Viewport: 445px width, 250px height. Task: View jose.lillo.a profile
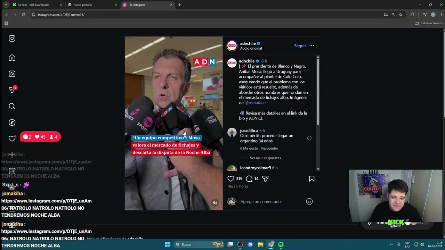tap(249, 131)
